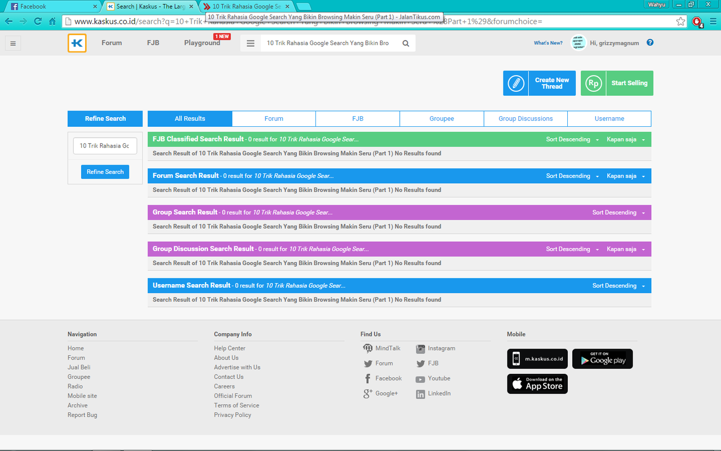
Task: Click the hamburger menu icon at left
Action: tap(13, 43)
